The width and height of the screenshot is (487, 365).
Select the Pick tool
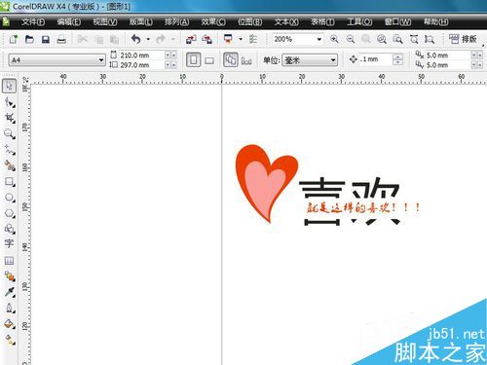coord(9,86)
